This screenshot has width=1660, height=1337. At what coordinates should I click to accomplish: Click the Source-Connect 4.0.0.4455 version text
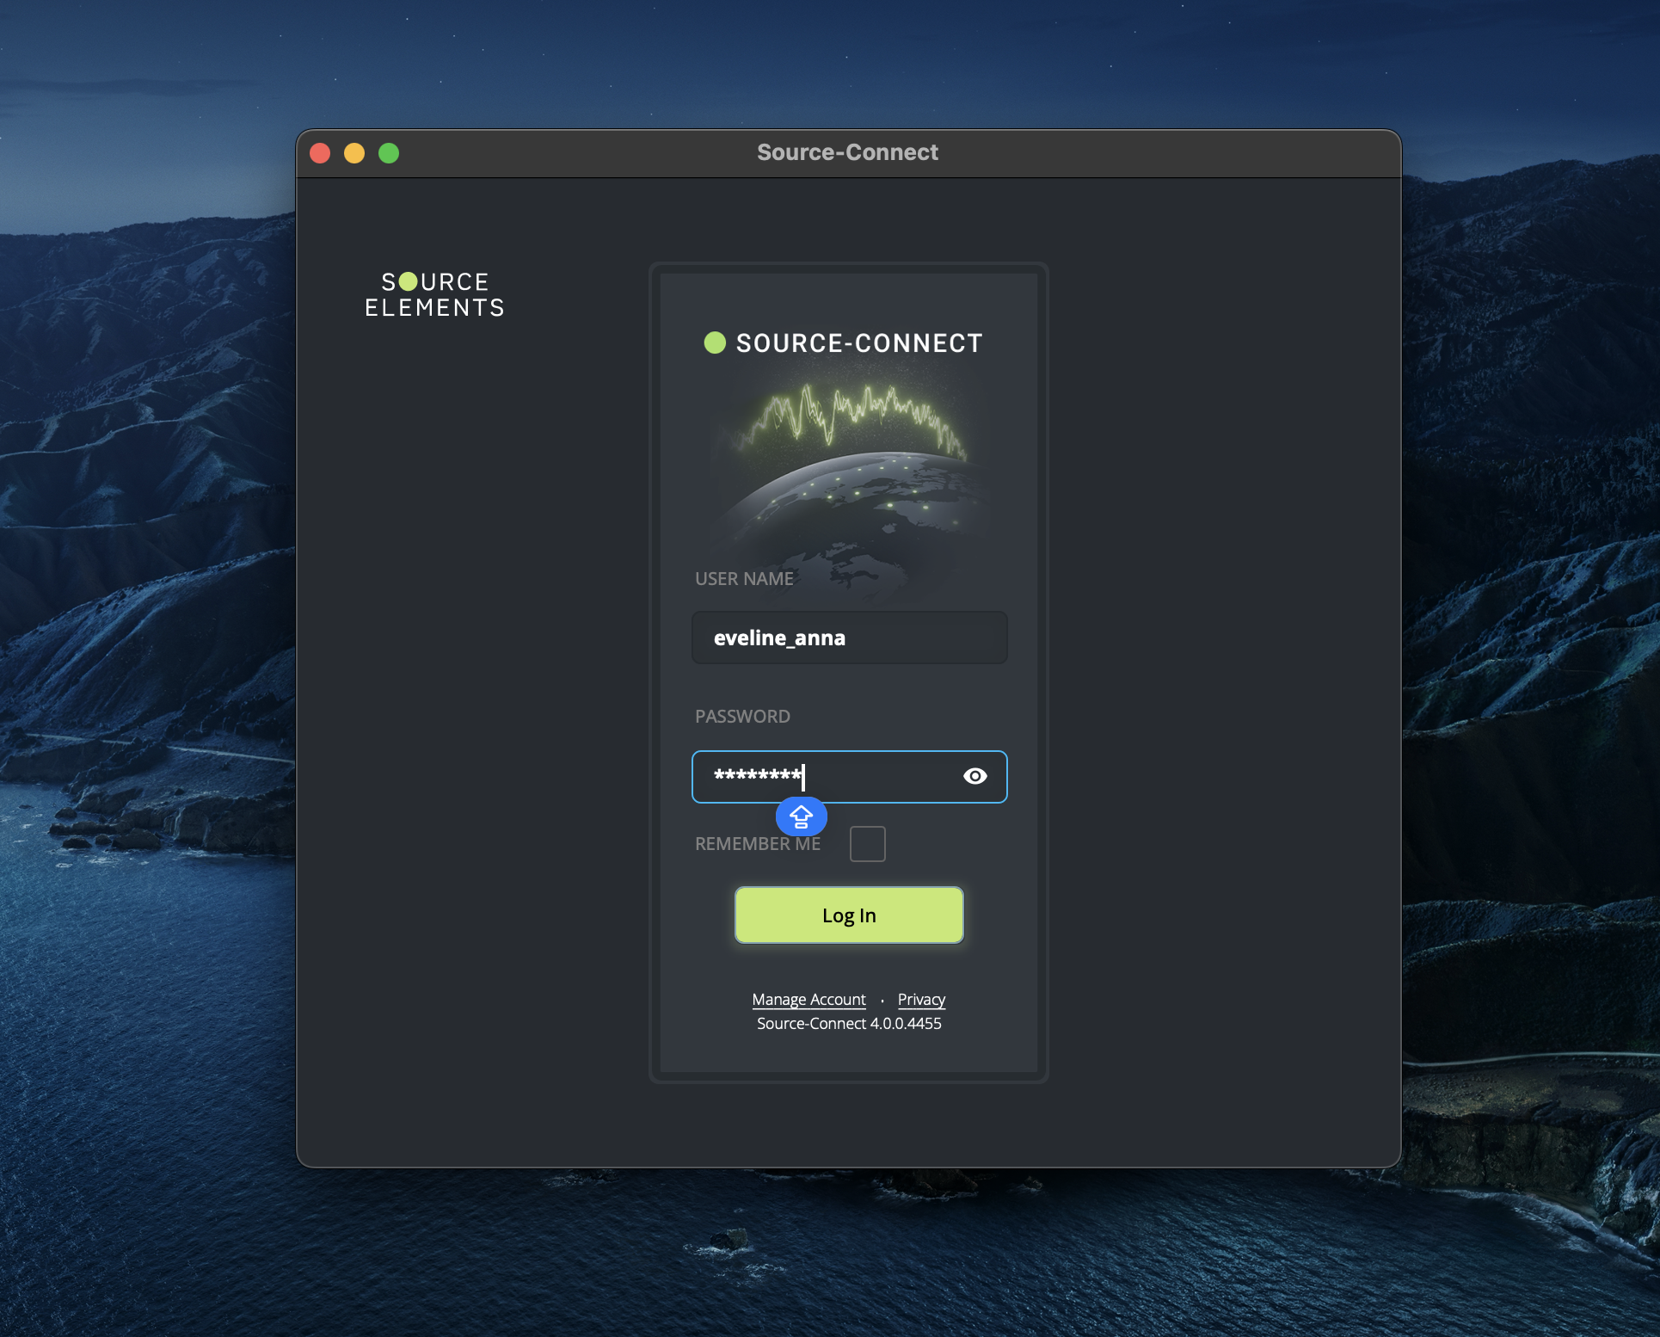point(849,1024)
